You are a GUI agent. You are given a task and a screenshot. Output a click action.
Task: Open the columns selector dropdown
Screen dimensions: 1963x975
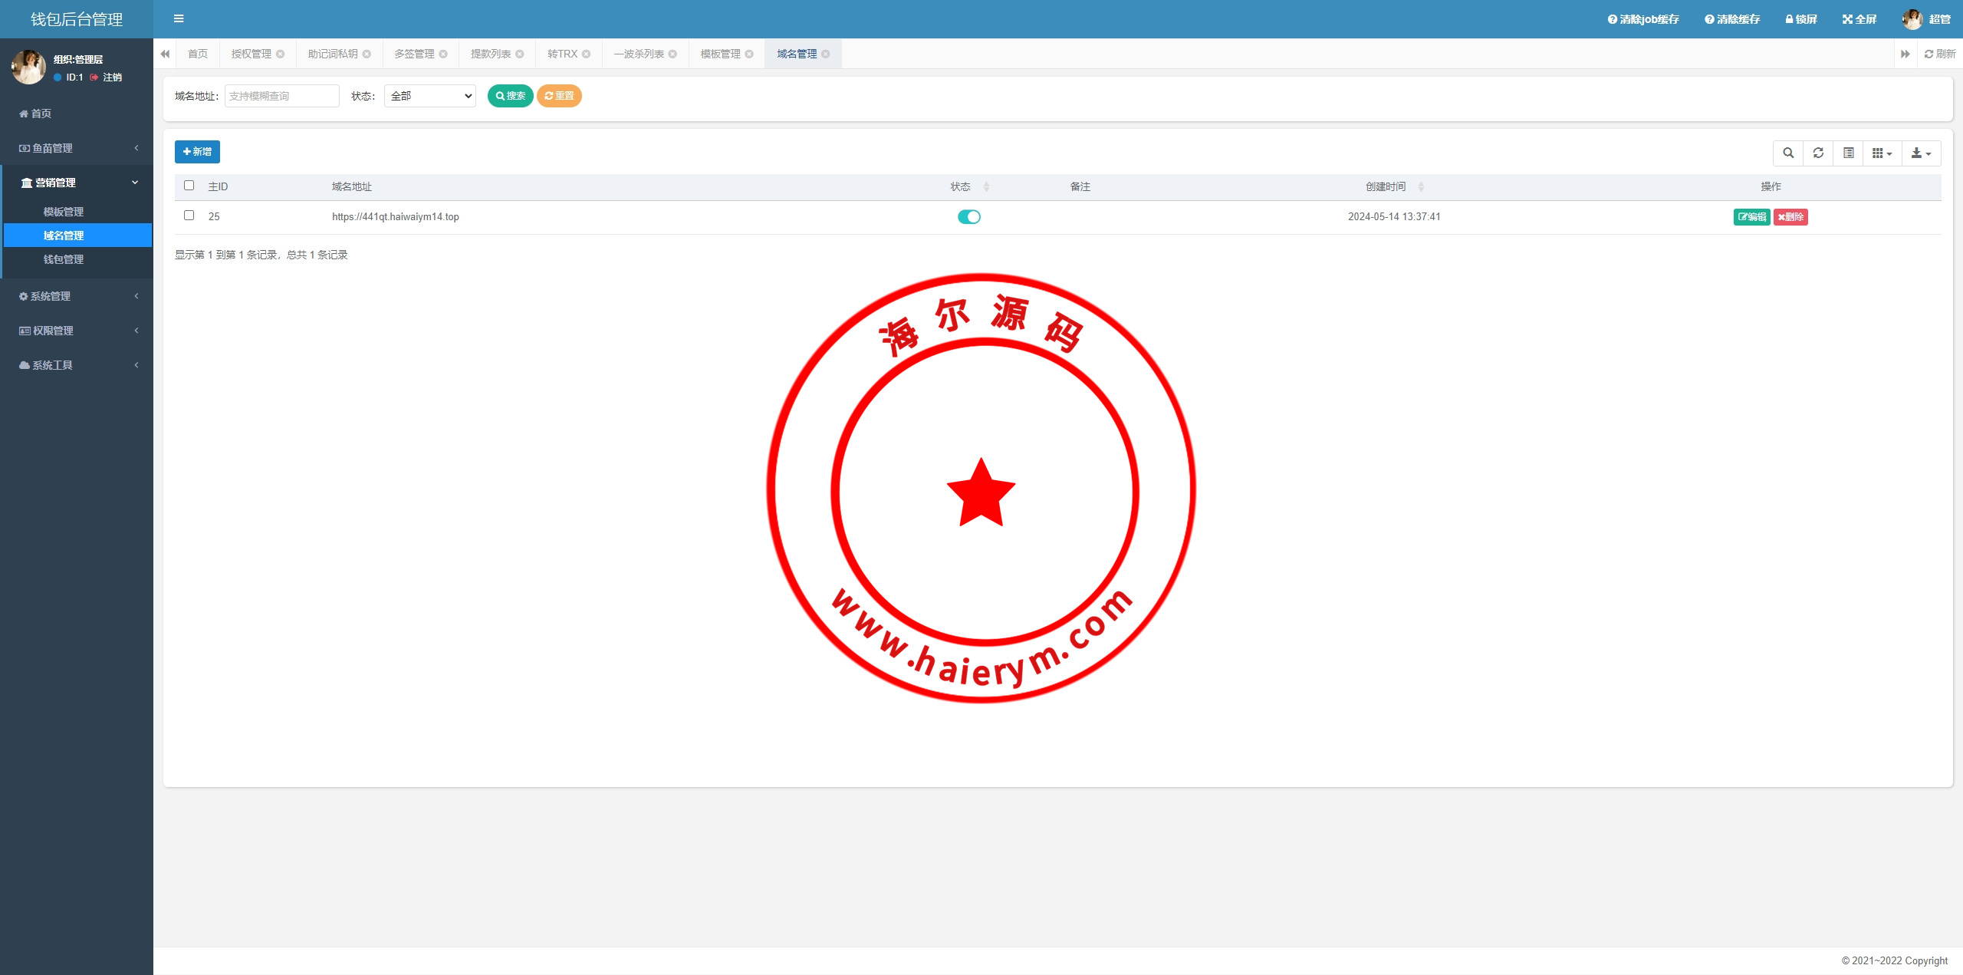click(x=1882, y=153)
